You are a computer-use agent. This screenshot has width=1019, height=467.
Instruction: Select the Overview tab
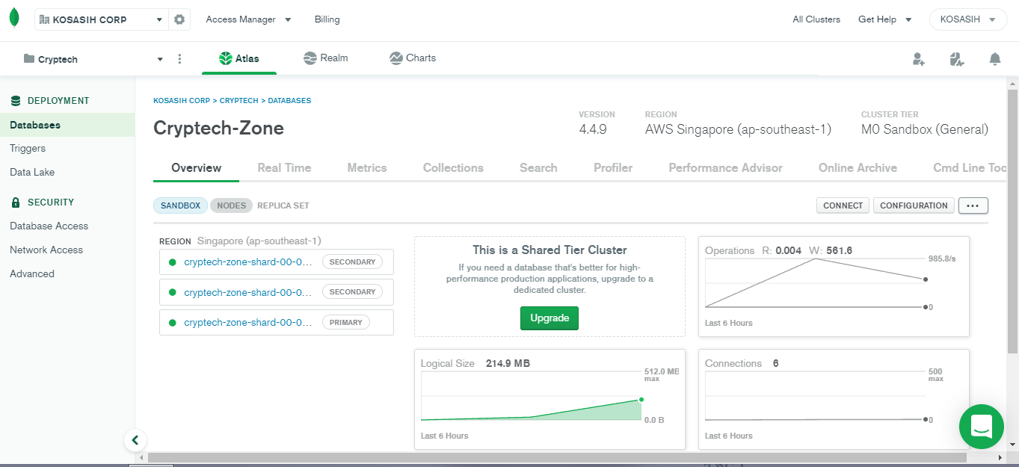pyautogui.click(x=196, y=167)
